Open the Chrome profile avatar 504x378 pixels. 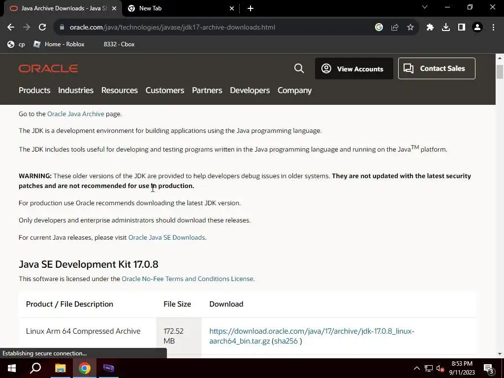click(477, 28)
